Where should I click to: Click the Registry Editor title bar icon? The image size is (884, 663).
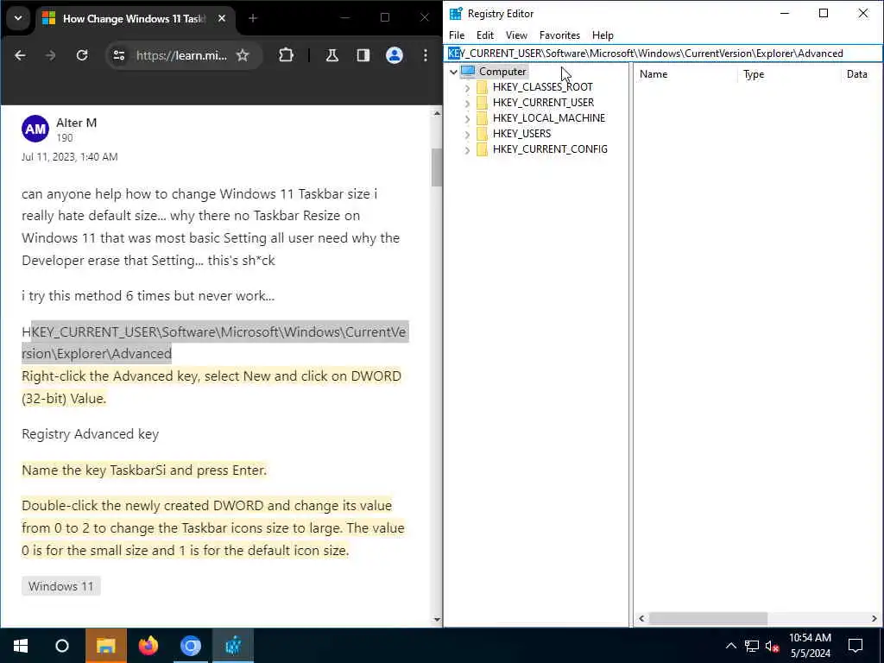coord(456,14)
